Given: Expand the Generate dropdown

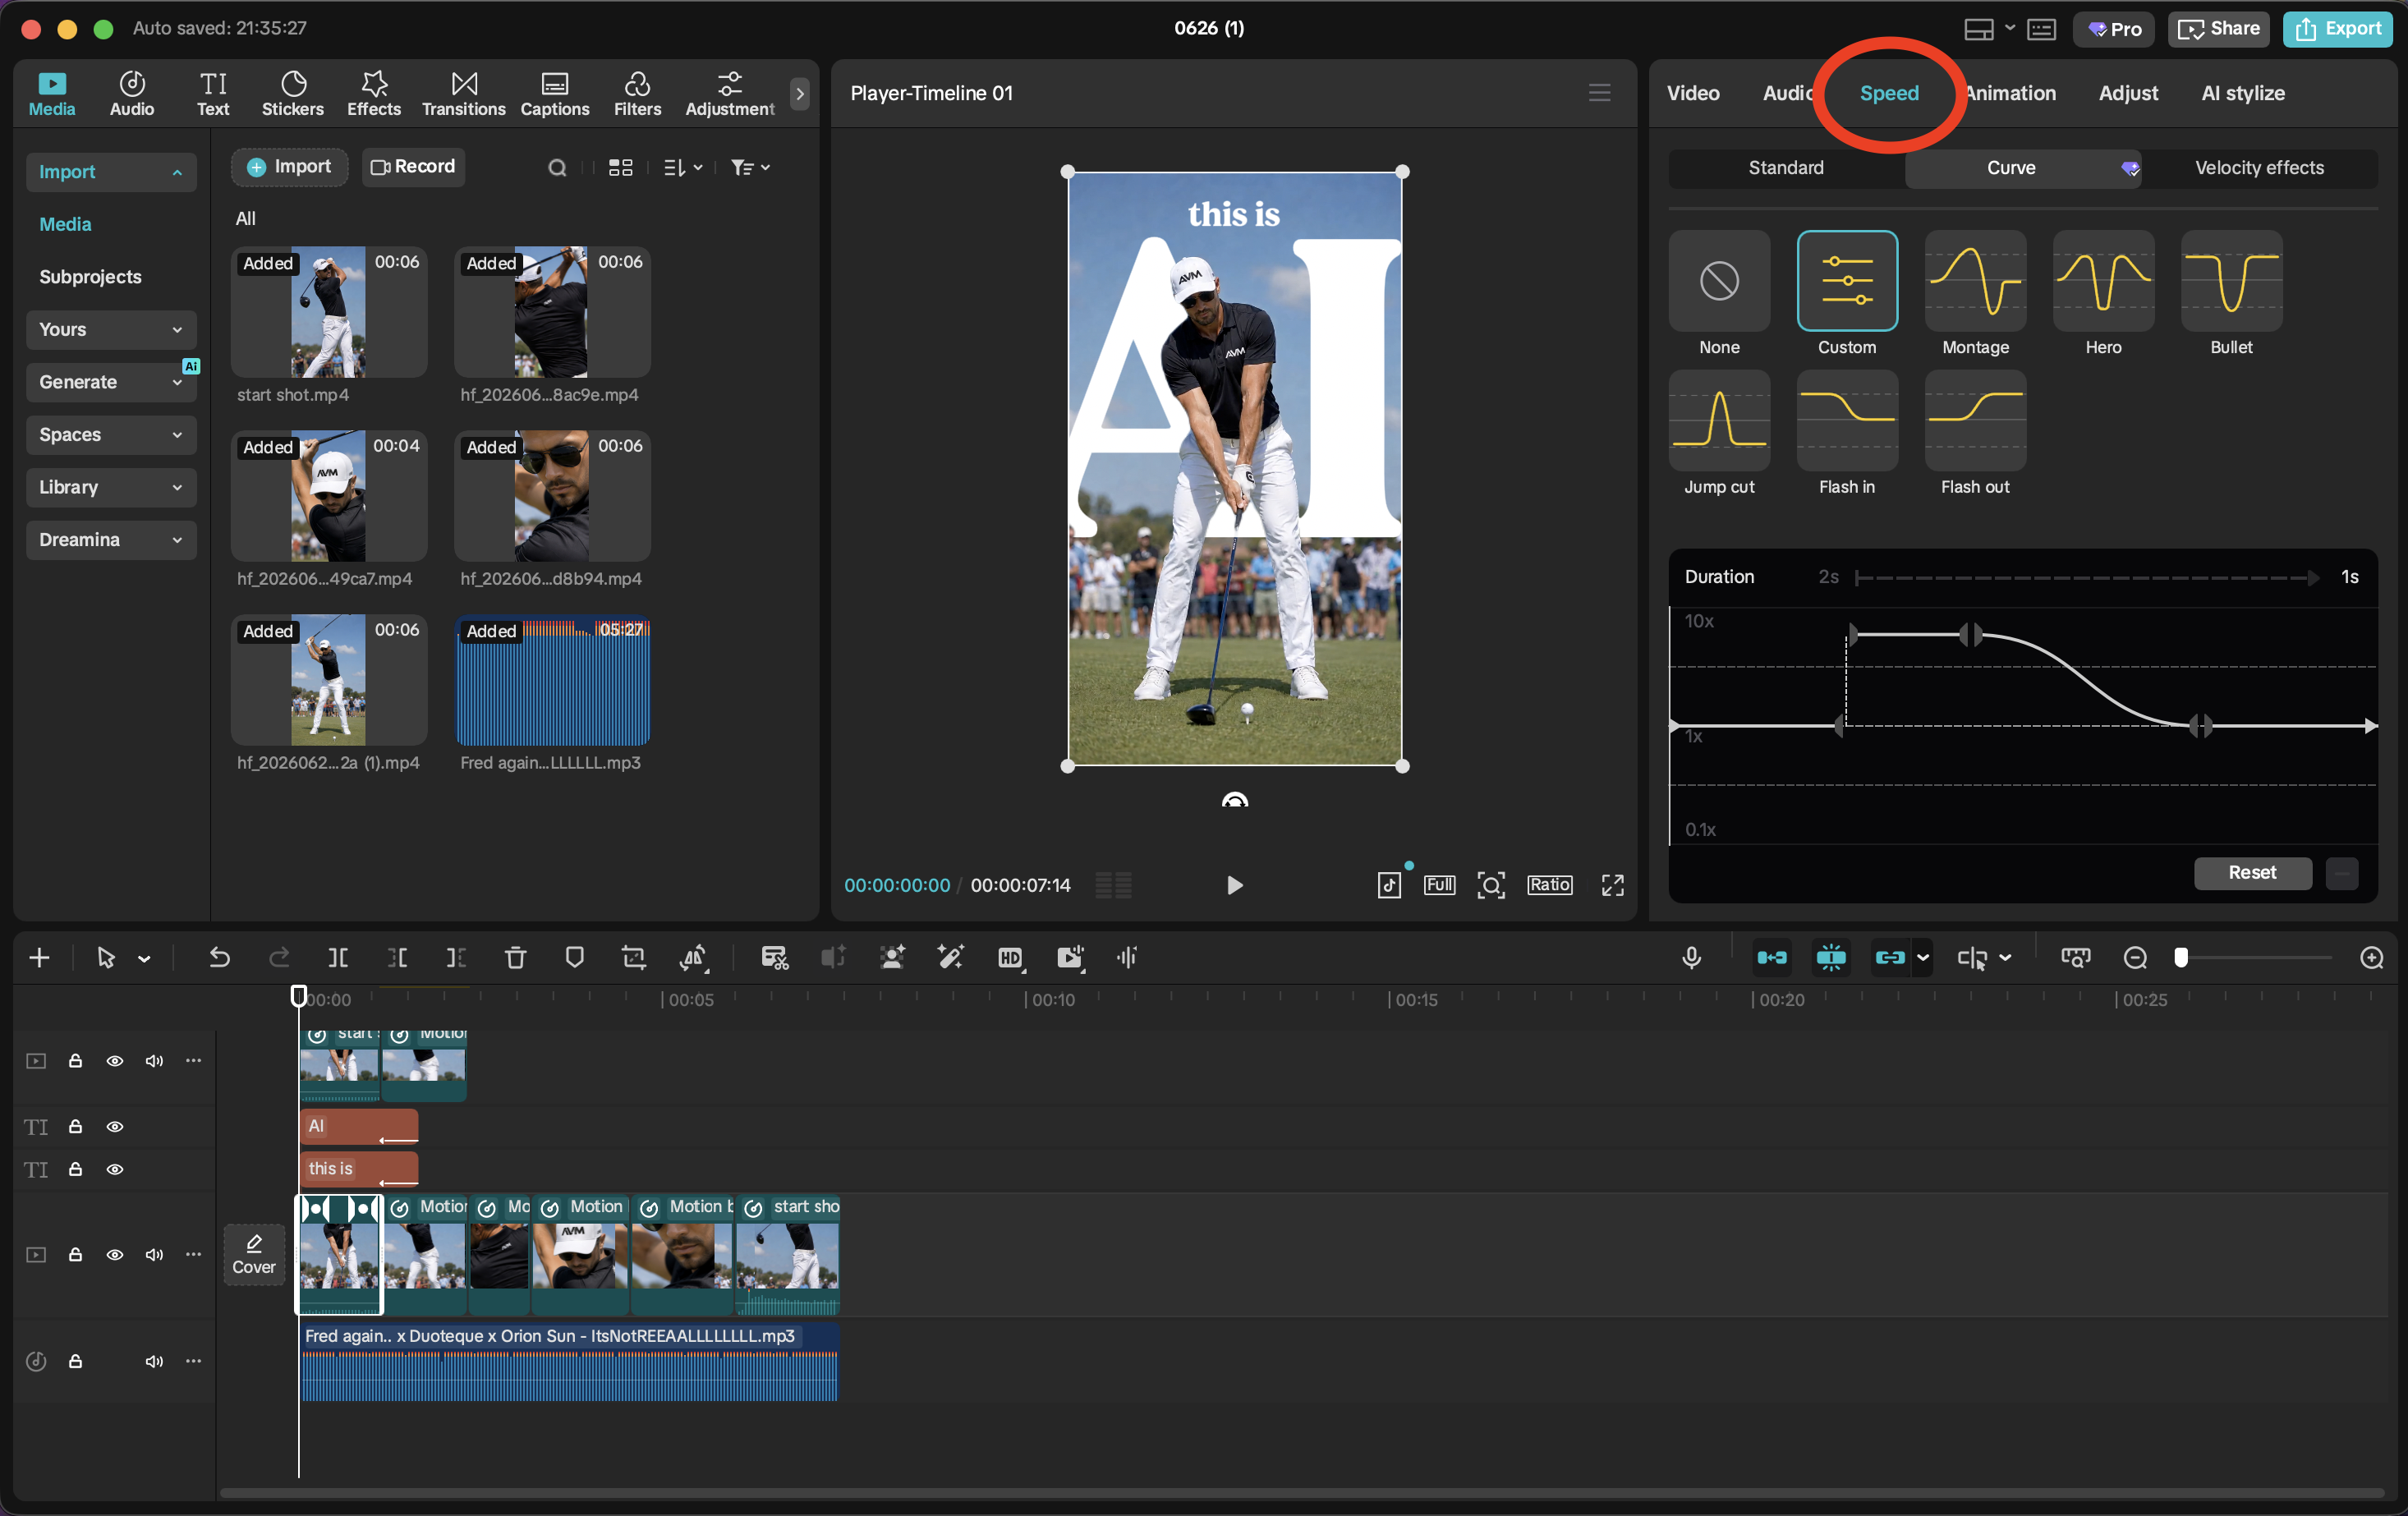Looking at the screenshot, I should (111, 382).
